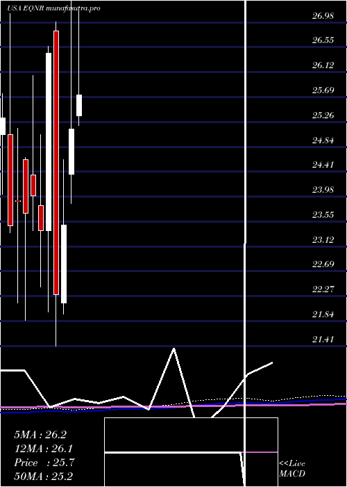Viewport: 347px width, 487px height.
Task: Click the 22.69 price axis label
Action: pos(323,264)
